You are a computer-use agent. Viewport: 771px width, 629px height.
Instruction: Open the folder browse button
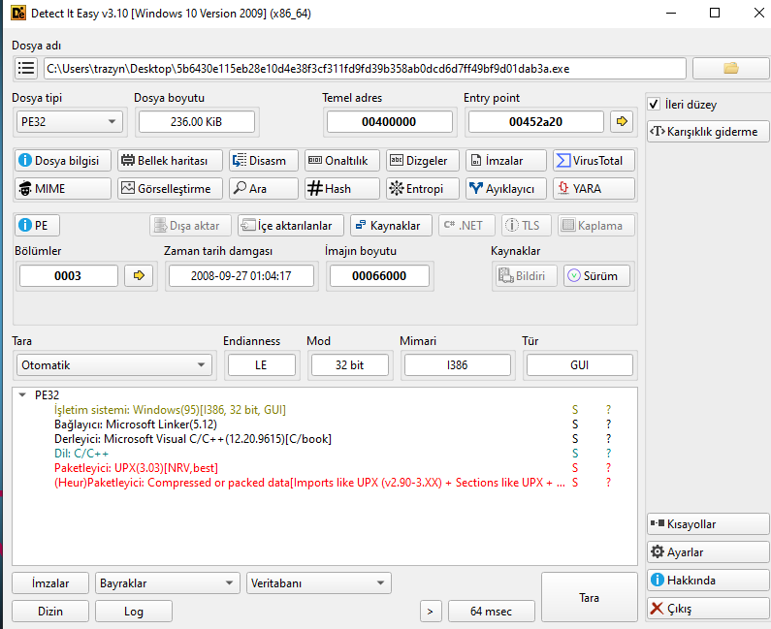coord(730,68)
